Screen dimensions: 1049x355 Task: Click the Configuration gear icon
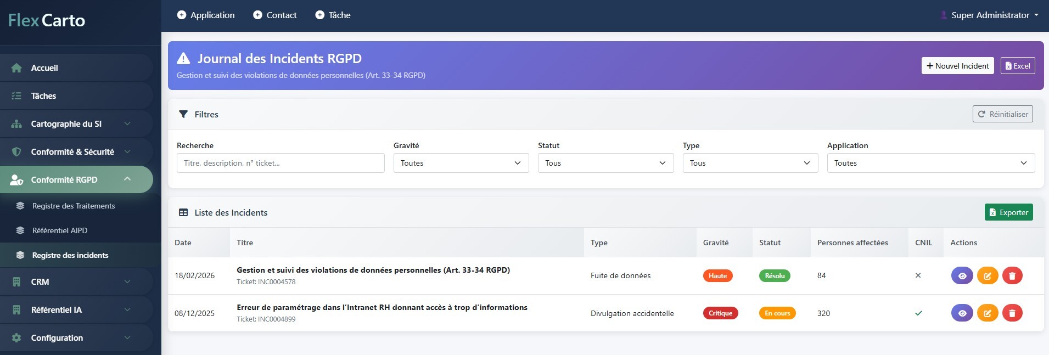(x=16, y=338)
